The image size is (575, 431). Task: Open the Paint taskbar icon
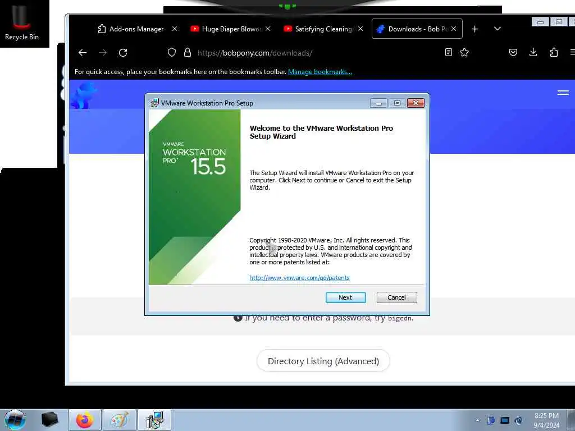[x=120, y=420]
